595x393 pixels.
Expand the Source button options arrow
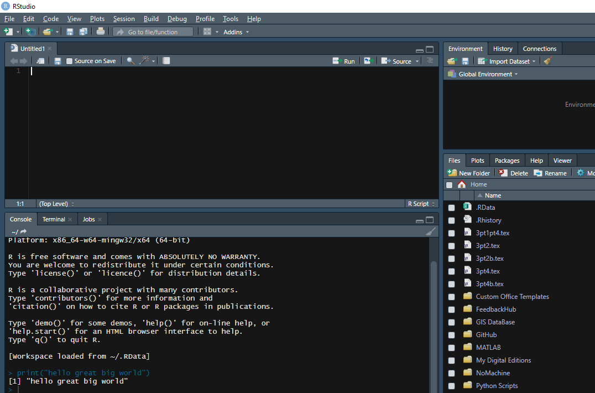point(417,61)
